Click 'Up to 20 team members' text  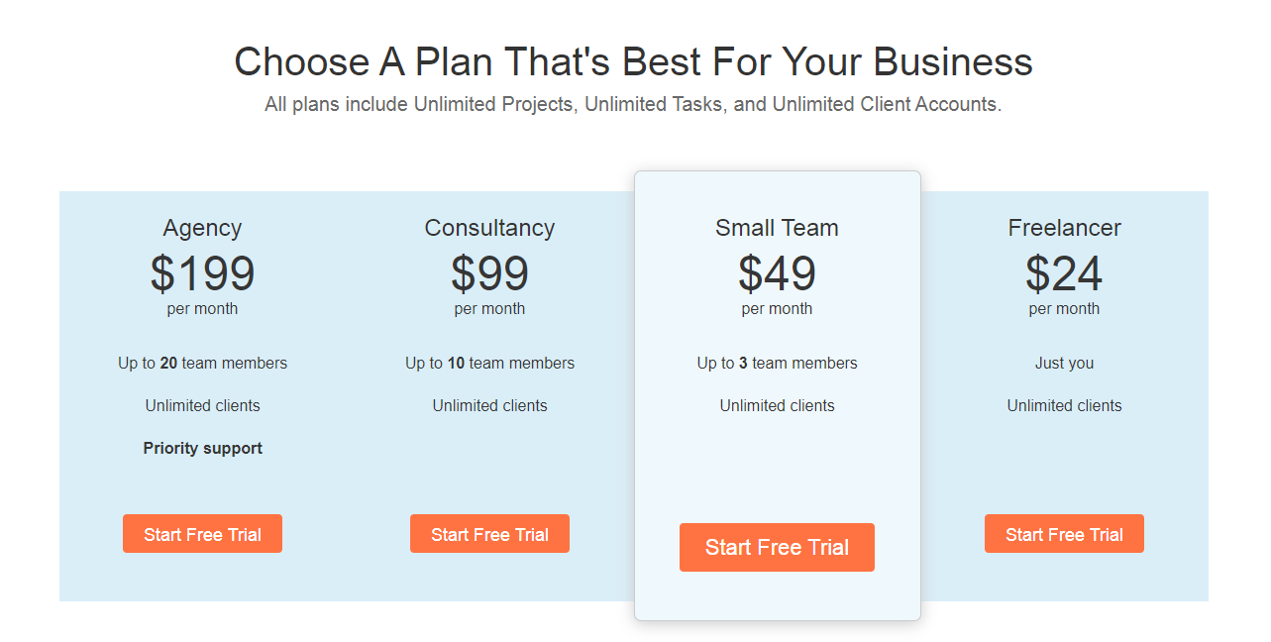pyautogui.click(x=202, y=363)
